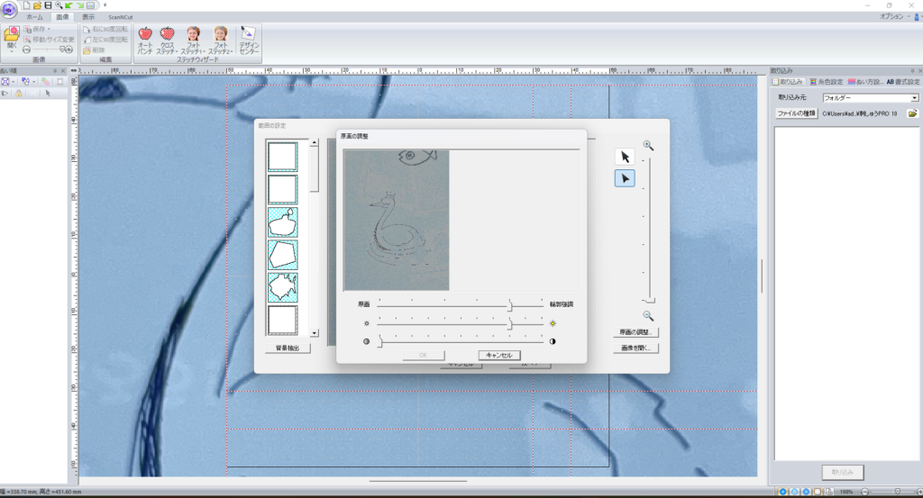923x498 pixels.
Task: Click the ファイルの種類 button
Action: tap(796, 114)
